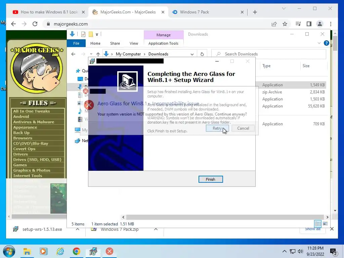This screenshot has width=344, height=258.
Task: Open the File tab in Explorer ribbon
Action: point(76,43)
